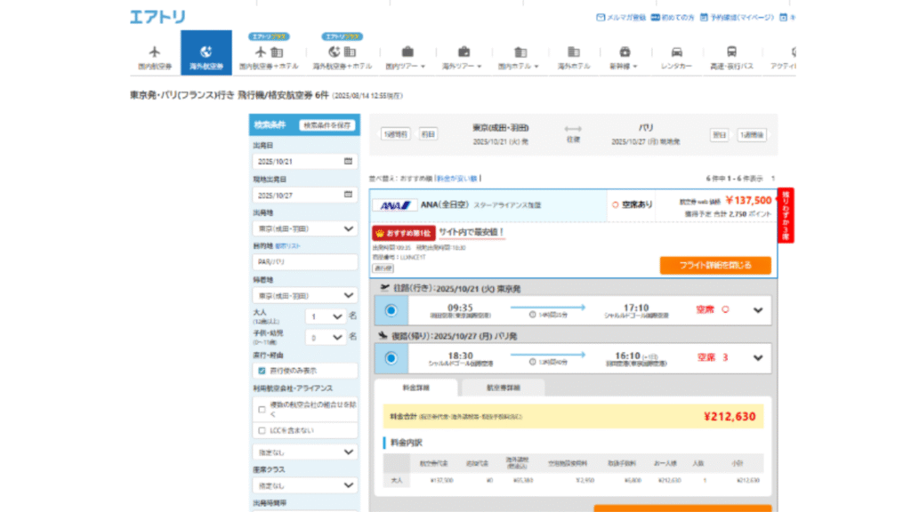Click the ¥137,500 fare price

748,200
